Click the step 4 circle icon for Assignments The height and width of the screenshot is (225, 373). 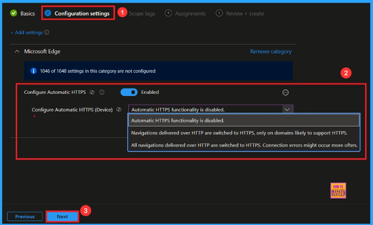pos(168,13)
